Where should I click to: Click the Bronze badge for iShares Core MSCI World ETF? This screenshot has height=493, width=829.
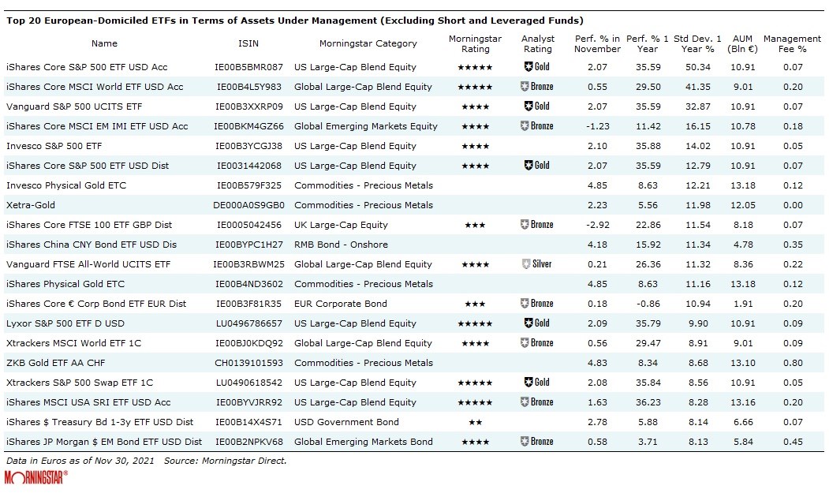tap(537, 87)
